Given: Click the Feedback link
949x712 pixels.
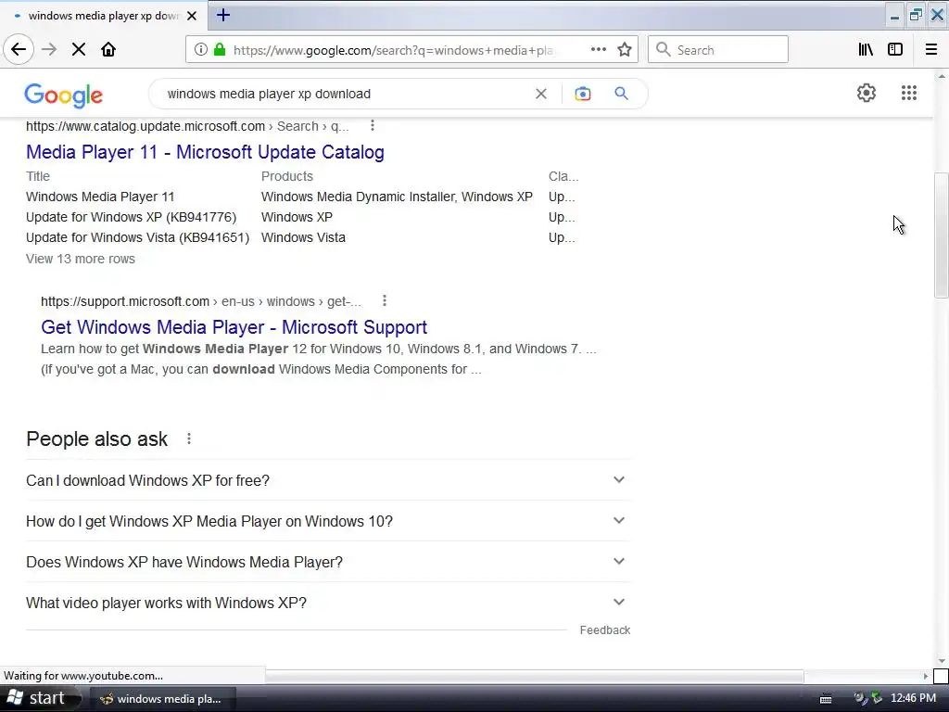Looking at the screenshot, I should 605,630.
